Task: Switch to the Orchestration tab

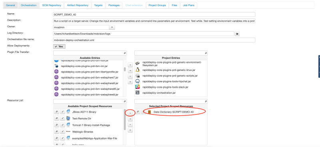Action: pos(28,5)
